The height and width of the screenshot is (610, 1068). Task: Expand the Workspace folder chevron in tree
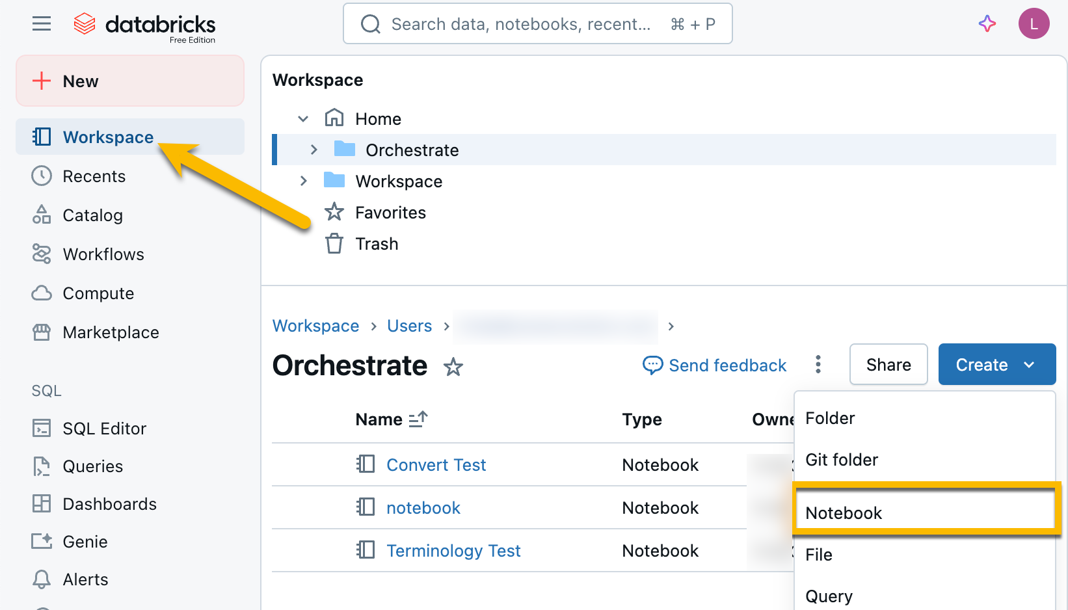click(303, 181)
